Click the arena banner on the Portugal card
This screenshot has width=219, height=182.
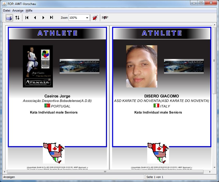click(x=79, y=66)
